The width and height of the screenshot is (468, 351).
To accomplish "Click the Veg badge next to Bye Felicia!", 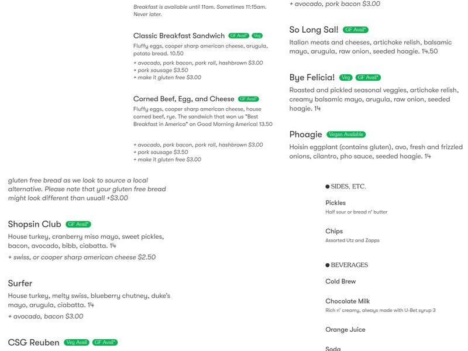I will 346,78.
